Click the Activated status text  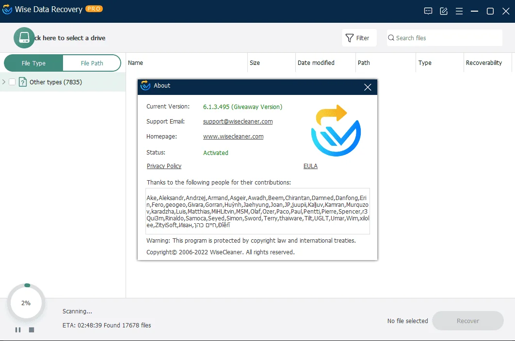215,153
